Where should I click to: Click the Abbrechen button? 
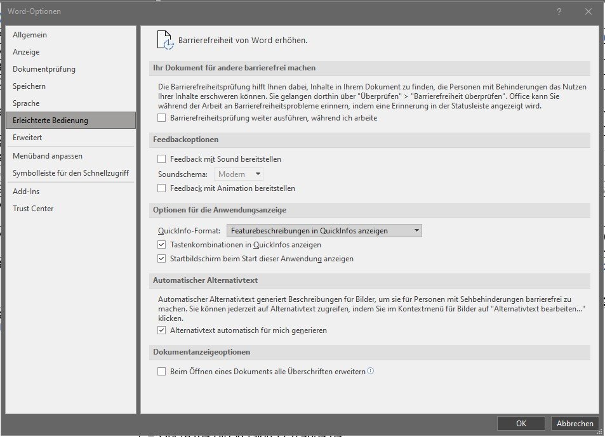click(x=575, y=423)
